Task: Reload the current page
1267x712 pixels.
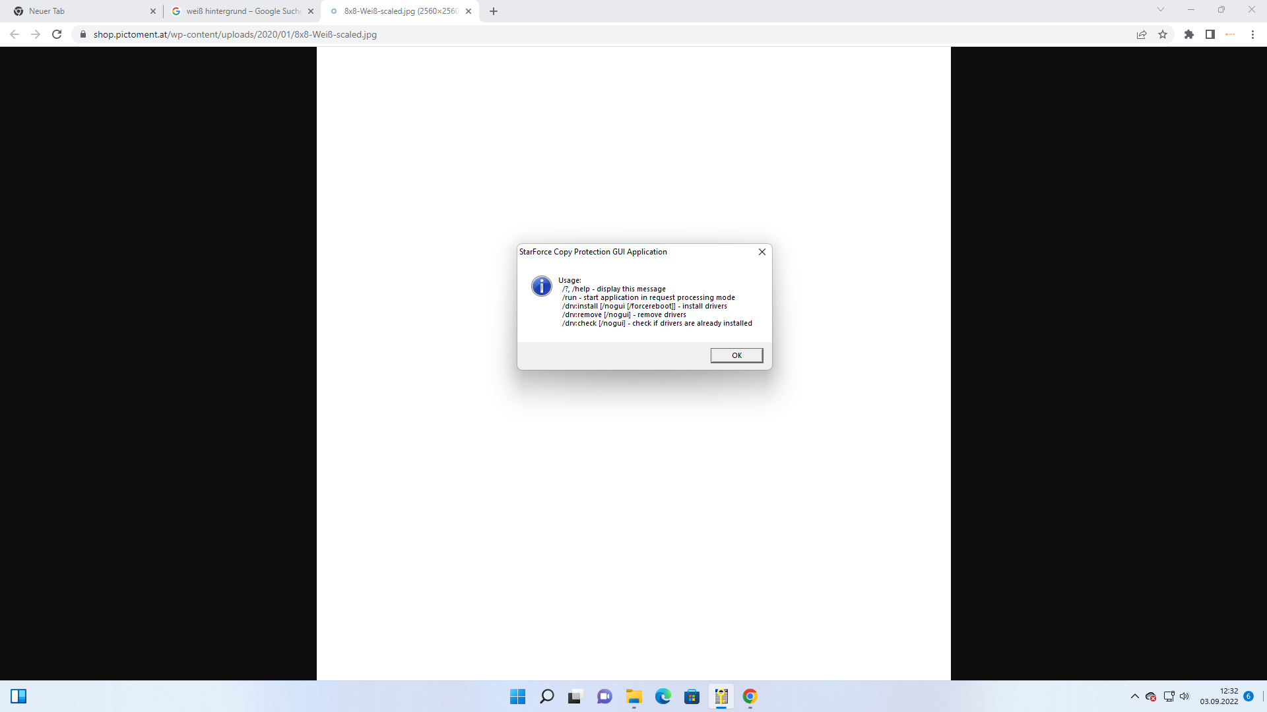Action: click(57, 34)
